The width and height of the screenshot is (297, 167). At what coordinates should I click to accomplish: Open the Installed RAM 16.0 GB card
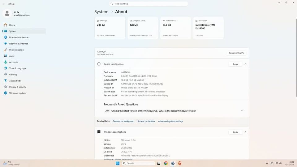tap(175, 28)
